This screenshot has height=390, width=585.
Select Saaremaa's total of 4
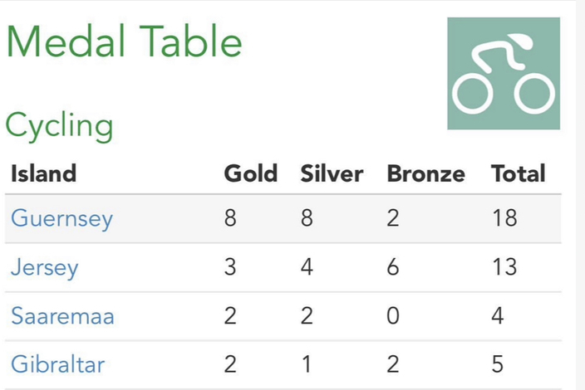(498, 315)
